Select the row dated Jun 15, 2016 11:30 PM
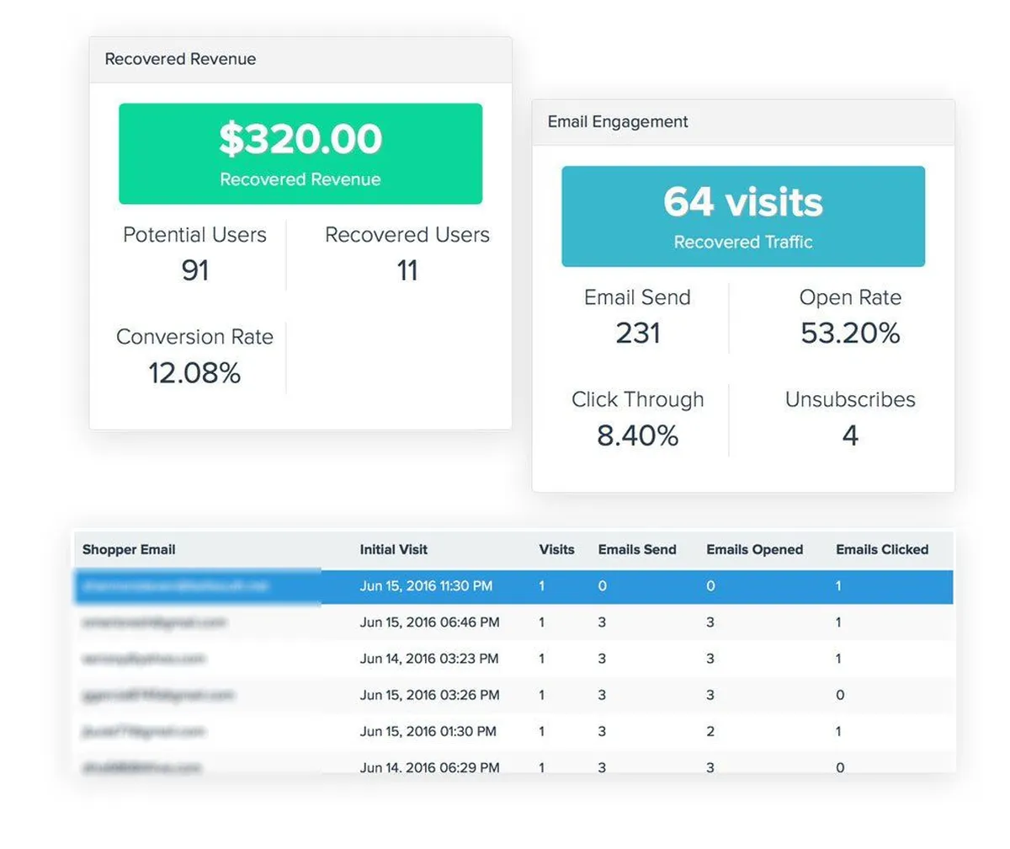1010x849 pixels. coord(513,586)
